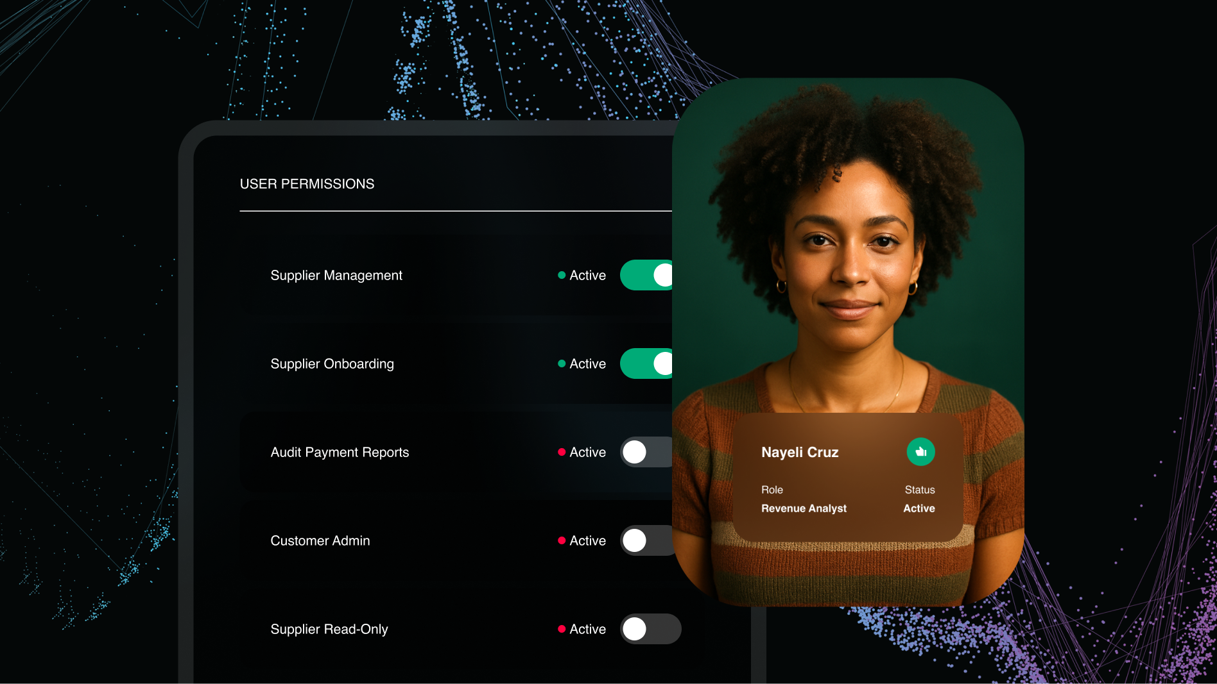Click Active status beside Customer Admin
Image resolution: width=1217 pixels, height=684 pixels.
tap(582, 540)
